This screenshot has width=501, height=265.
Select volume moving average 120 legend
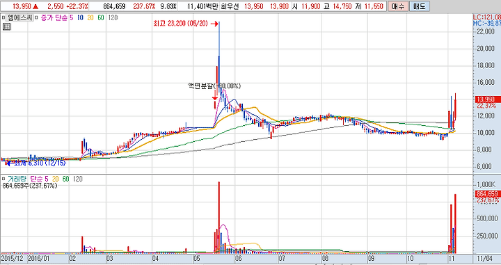(x=78, y=179)
